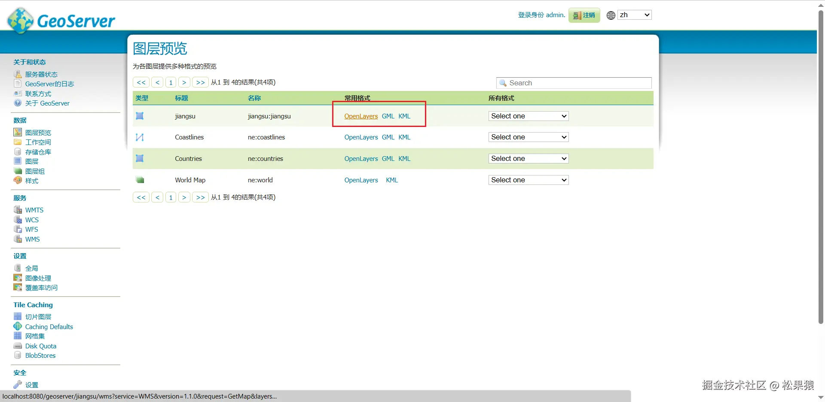
Task: Click the workspaces folder icon
Action: (x=18, y=142)
